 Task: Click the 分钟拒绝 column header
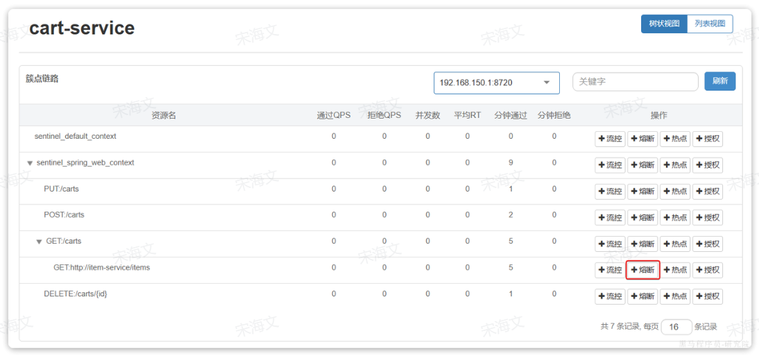[x=554, y=115]
